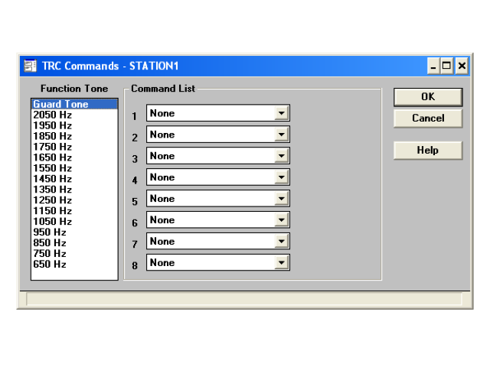Click the Cancel button
Screen dimensions: 490x367
click(x=428, y=119)
